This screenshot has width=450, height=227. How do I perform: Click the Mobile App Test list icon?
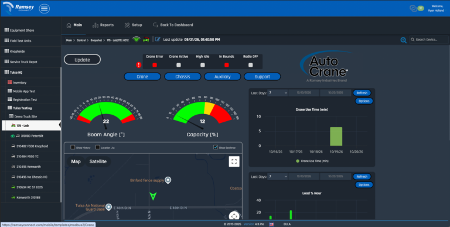tap(10, 91)
